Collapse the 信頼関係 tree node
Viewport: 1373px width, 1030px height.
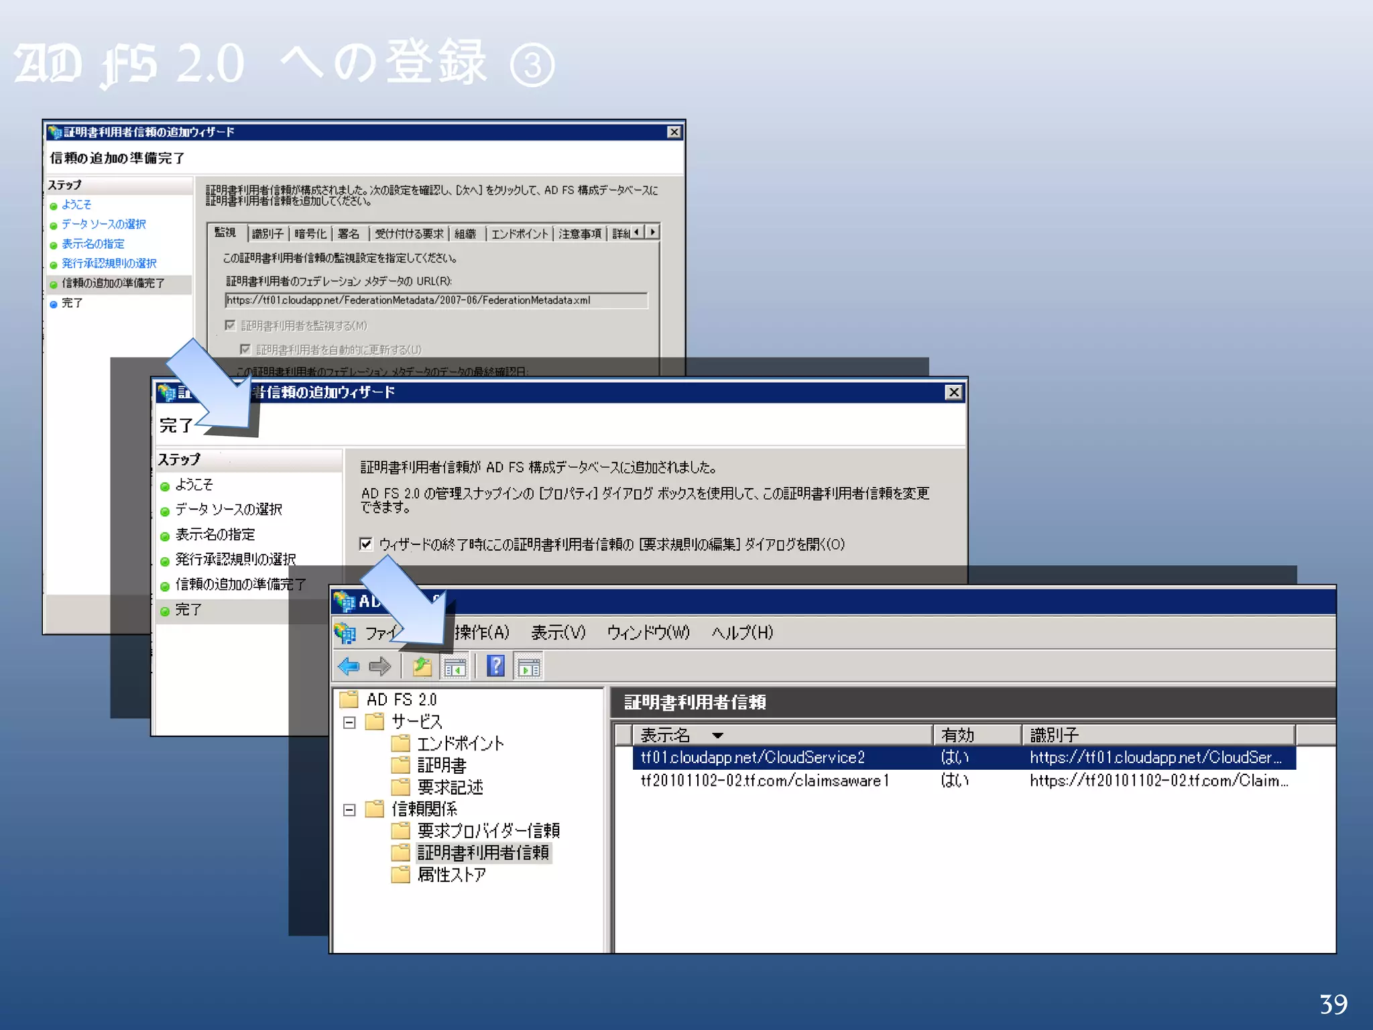coord(349,810)
